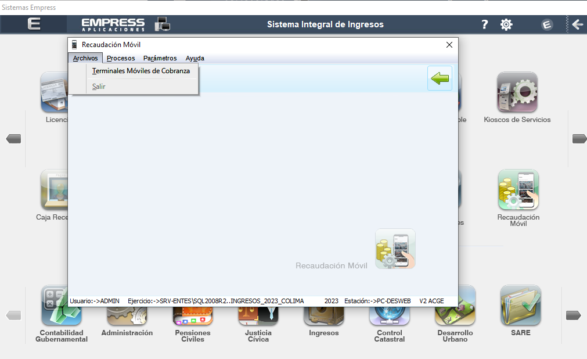Click the green back arrow button
587x359 pixels.
click(x=440, y=78)
